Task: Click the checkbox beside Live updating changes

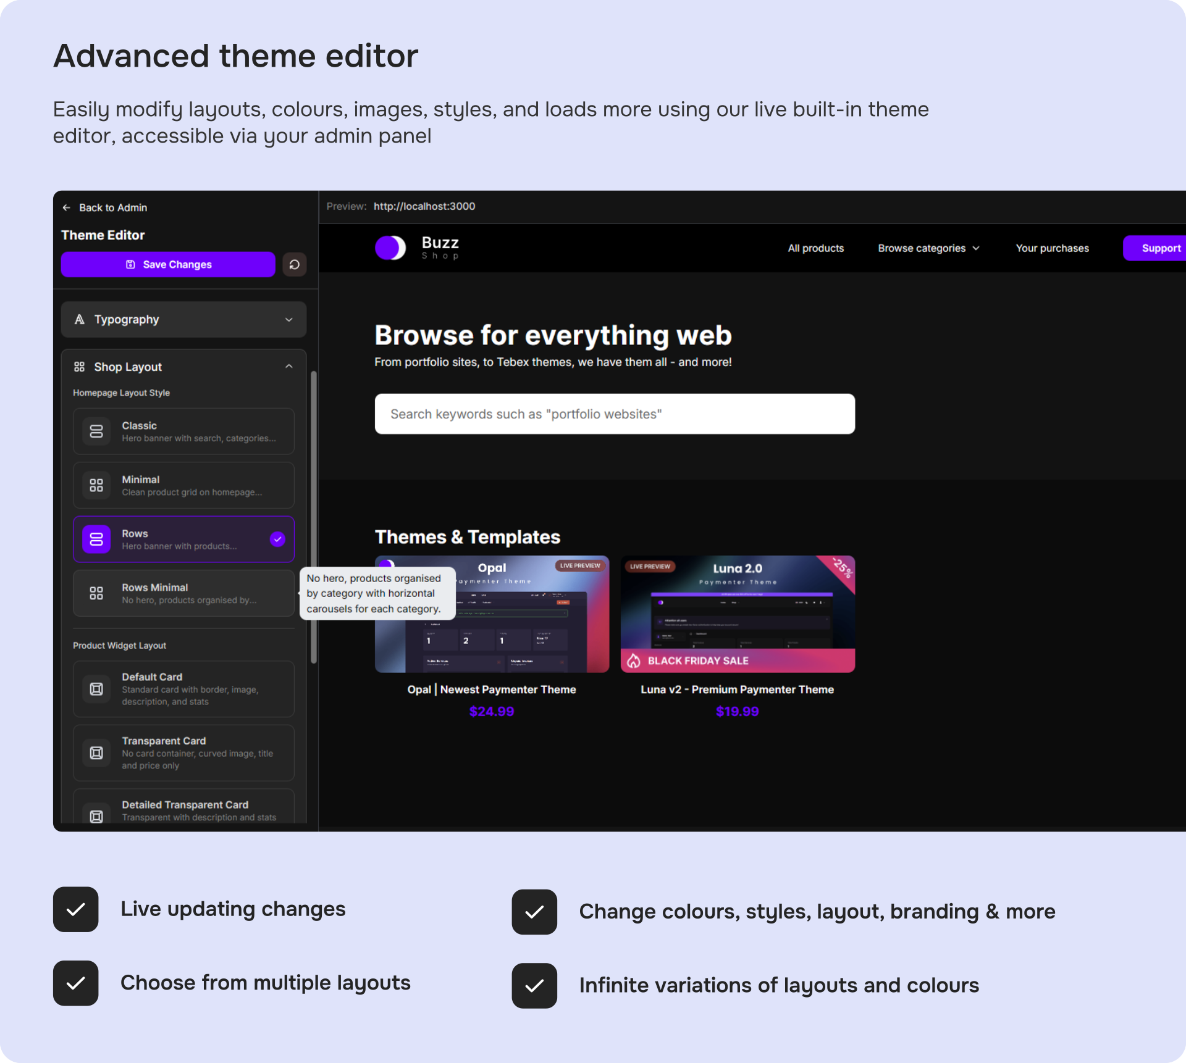Action: click(76, 909)
